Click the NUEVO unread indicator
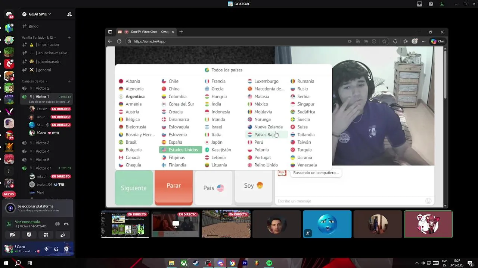 point(9,194)
